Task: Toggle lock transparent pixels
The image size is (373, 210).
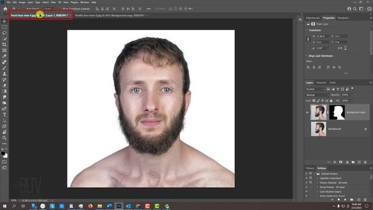Action: tap(314, 101)
